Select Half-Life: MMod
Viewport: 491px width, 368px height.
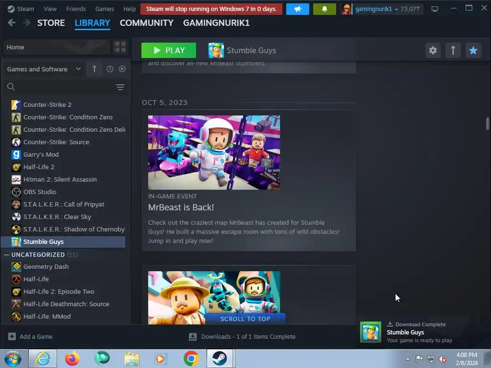(47, 317)
